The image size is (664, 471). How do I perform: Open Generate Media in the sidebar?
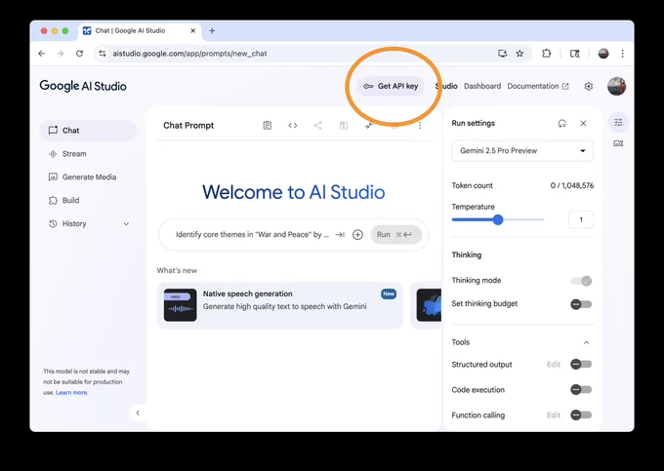point(88,177)
